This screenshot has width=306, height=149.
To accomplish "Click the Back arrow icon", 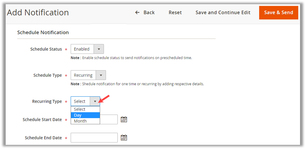I will click(137, 13).
